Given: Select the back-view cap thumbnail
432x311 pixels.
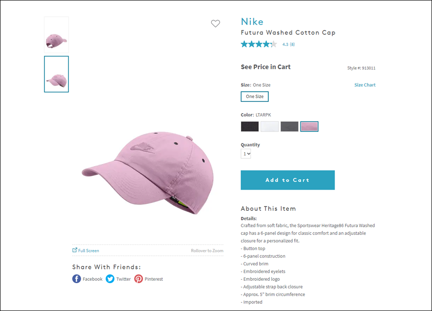Looking at the screenshot, I should tap(57, 35).
